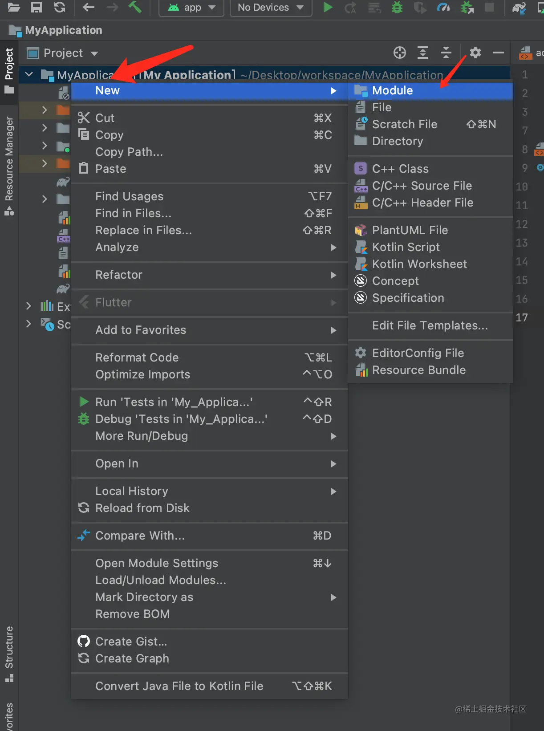Hide the Project panel with the minus icon
This screenshot has width=544, height=731.
[499, 53]
